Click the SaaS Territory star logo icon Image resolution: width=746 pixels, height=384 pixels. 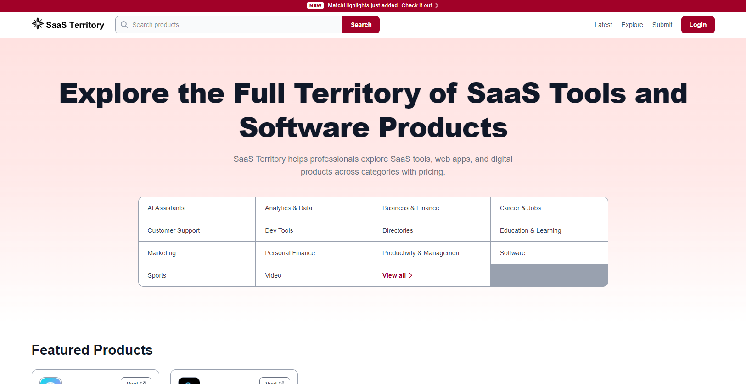tap(38, 24)
